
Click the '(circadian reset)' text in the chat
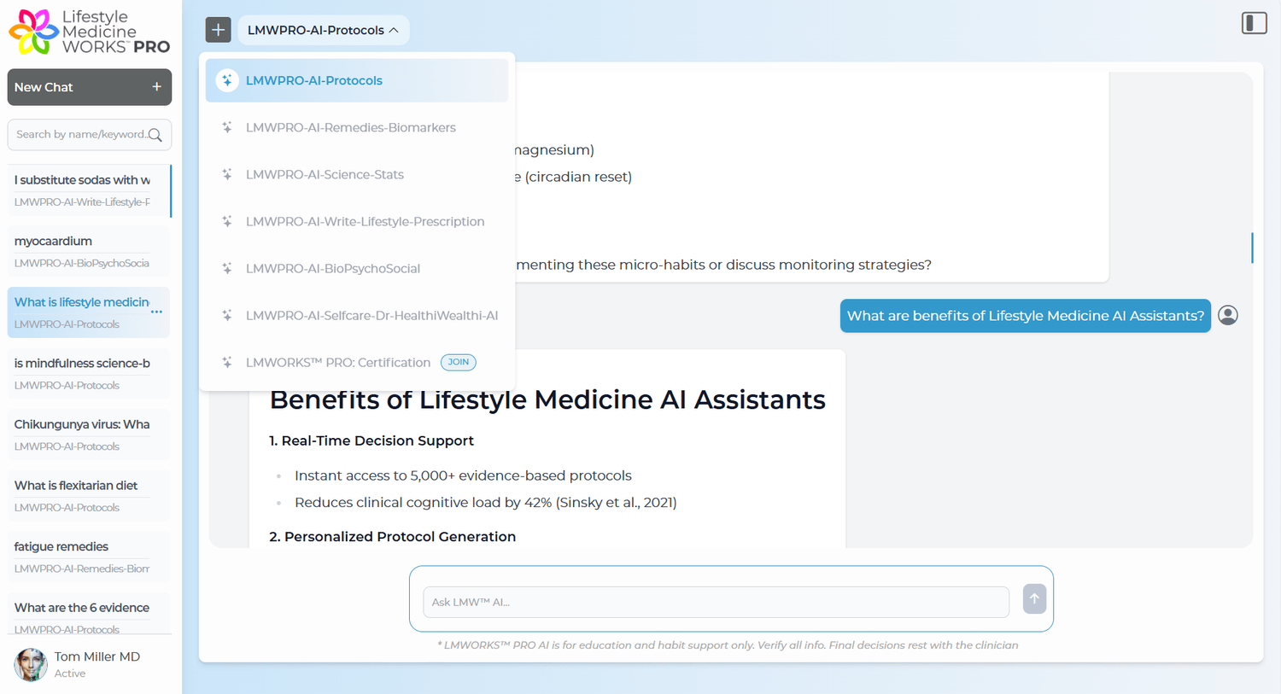(x=578, y=177)
